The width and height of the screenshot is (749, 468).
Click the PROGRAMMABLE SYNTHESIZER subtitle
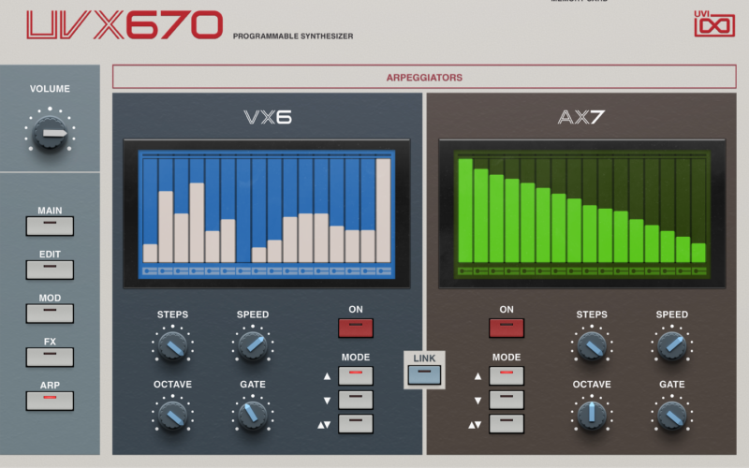pyautogui.click(x=293, y=37)
